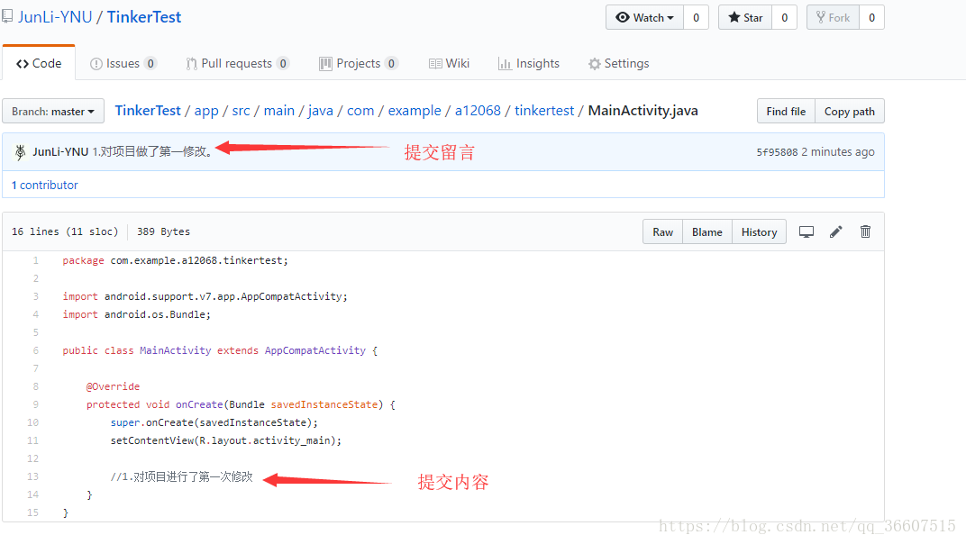Click the "package com.example.a12068.tinkertest;" line
The image size is (966, 544).
point(175,260)
